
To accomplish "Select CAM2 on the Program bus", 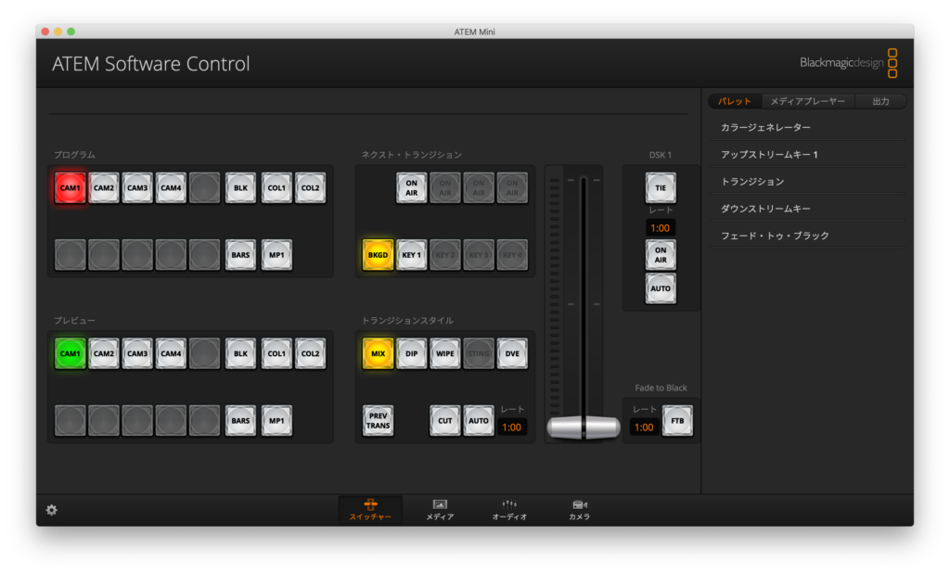I will pos(104,187).
